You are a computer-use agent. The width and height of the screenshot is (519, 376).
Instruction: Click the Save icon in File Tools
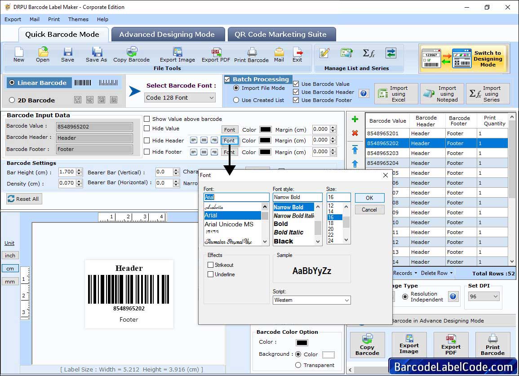pyautogui.click(x=67, y=55)
